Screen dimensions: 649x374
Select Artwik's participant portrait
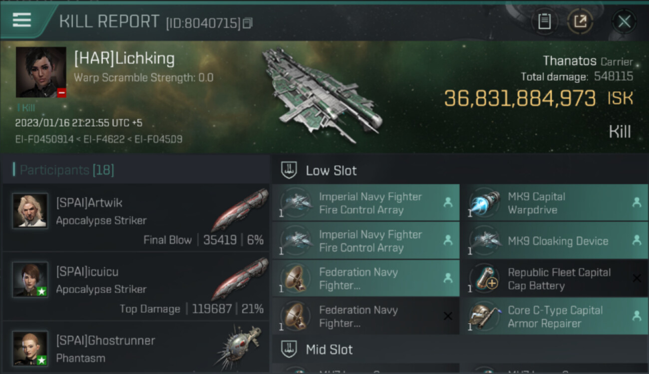tap(30, 211)
